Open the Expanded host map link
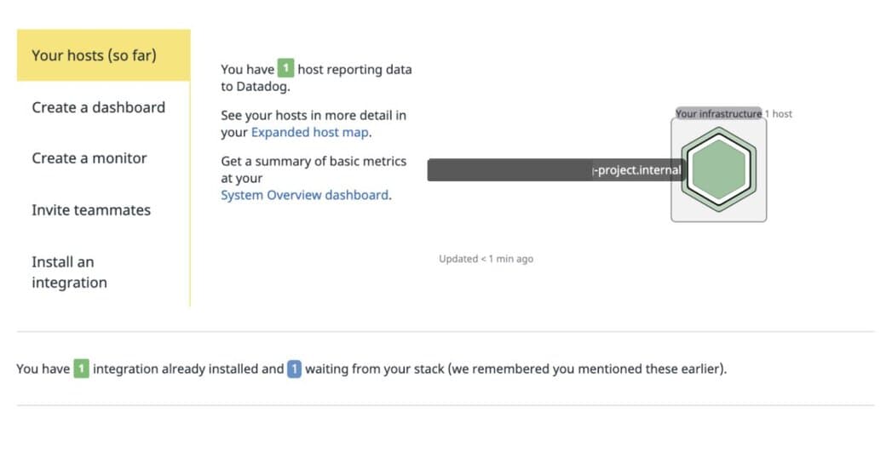The width and height of the screenshot is (892, 475). pyautogui.click(x=310, y=133)
